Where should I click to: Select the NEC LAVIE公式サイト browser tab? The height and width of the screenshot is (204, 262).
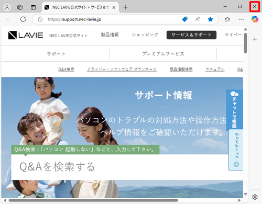pyautogui.click(x=80, y=7)
